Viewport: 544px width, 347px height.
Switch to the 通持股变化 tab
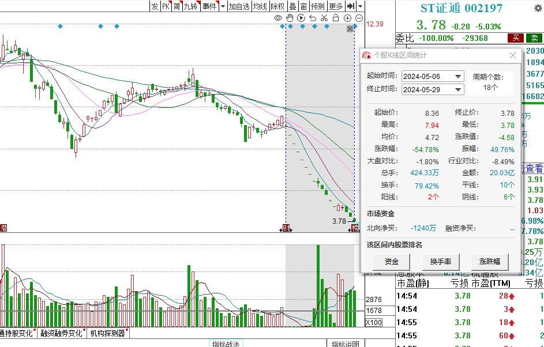[17, 333]
